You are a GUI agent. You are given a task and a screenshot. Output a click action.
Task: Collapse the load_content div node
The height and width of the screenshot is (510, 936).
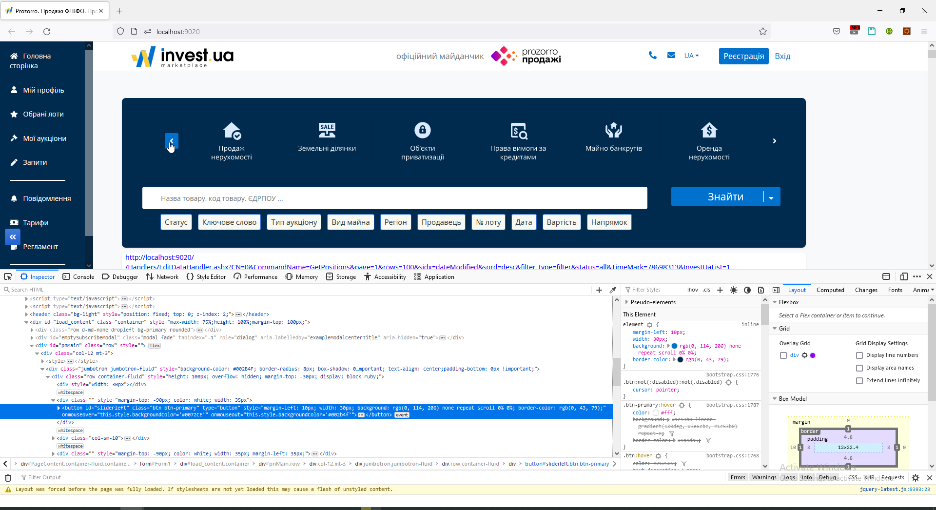[x=26, y=322]
